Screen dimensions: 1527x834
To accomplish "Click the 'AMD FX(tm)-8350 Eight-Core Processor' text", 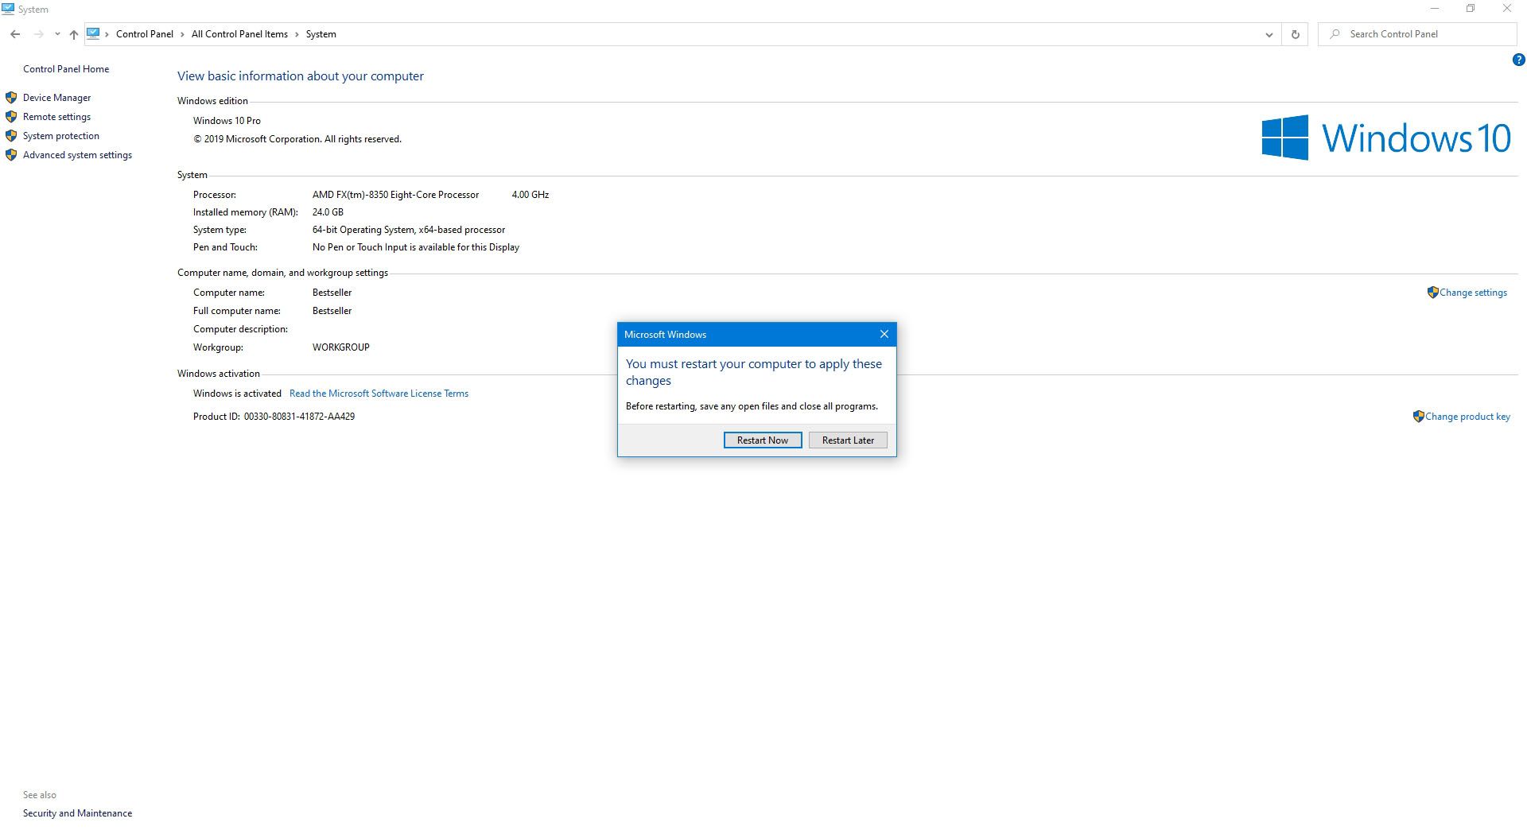I will click(x=395, y=195).
